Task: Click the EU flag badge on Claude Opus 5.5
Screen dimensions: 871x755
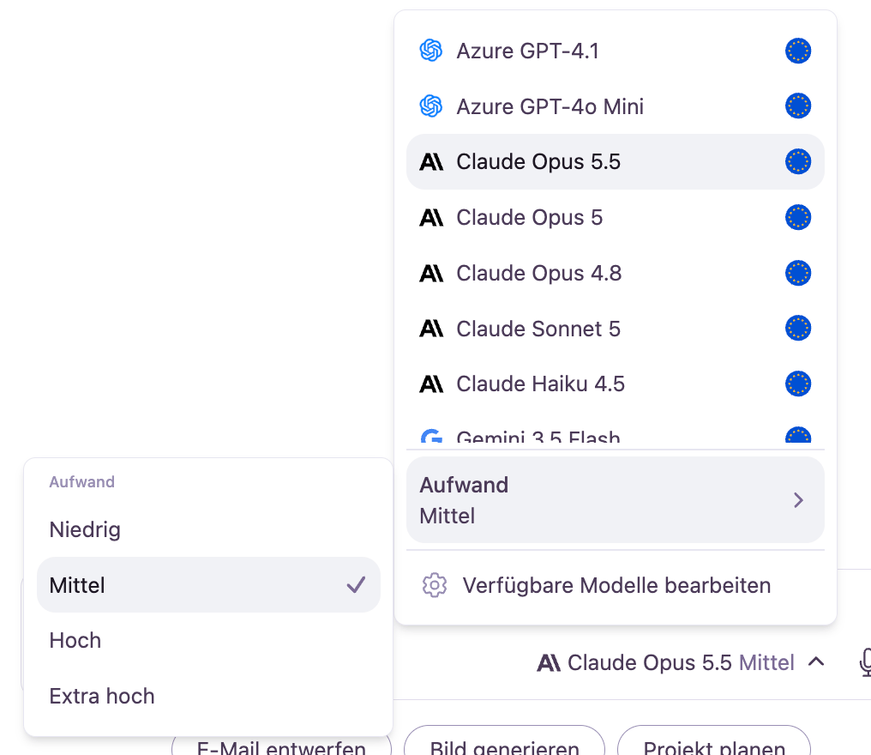Action: point(798,162)
